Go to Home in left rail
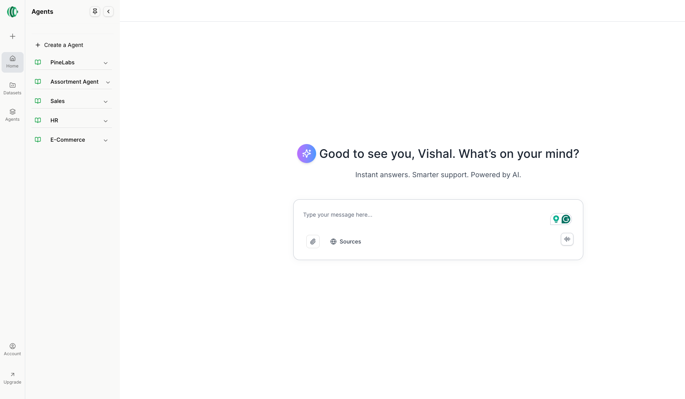This screenshot has height=399, width=685. pos(13,62)
